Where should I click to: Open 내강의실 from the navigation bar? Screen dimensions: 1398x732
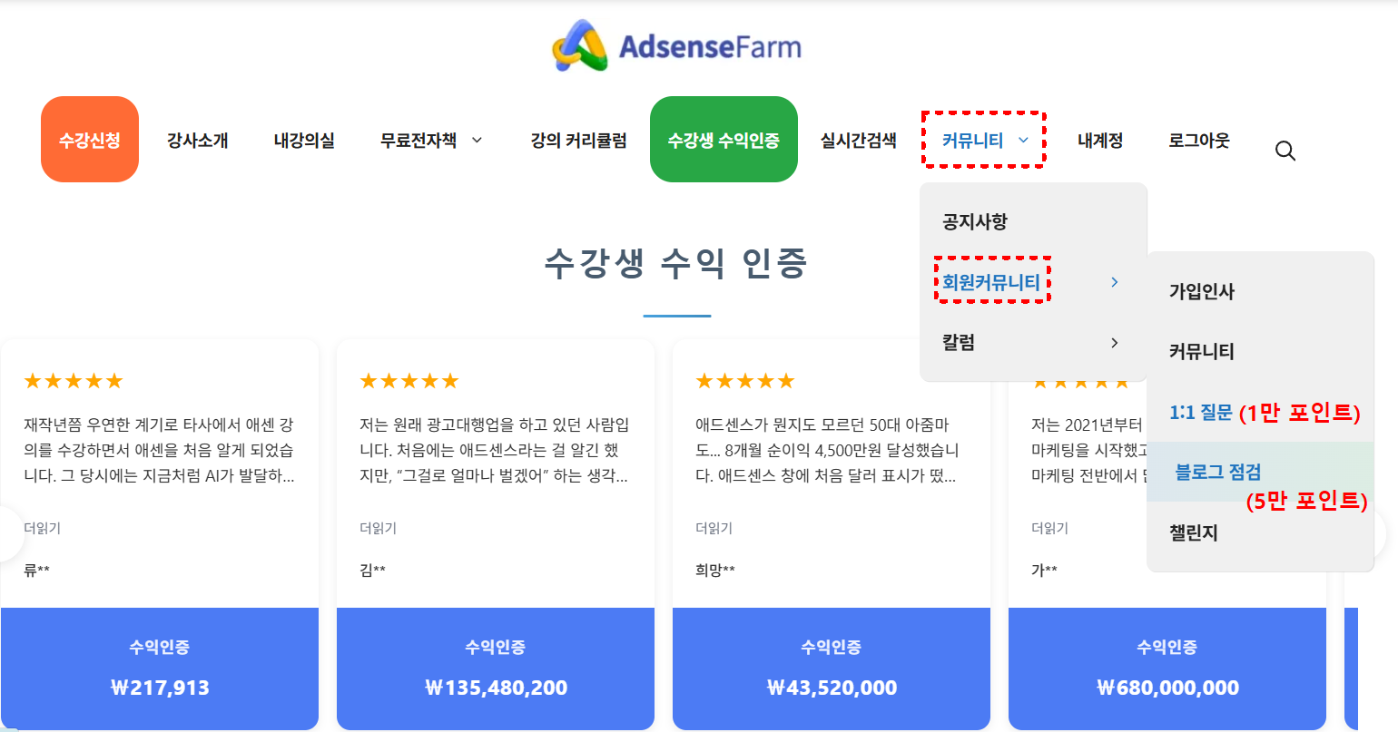(304, 141)
